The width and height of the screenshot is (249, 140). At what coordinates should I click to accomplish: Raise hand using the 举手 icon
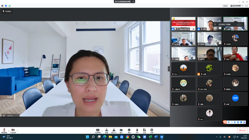coord(137,130)
